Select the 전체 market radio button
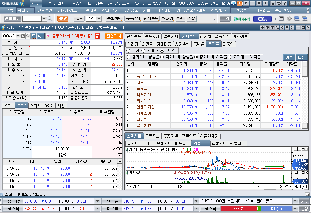 (x=128, y=50)
